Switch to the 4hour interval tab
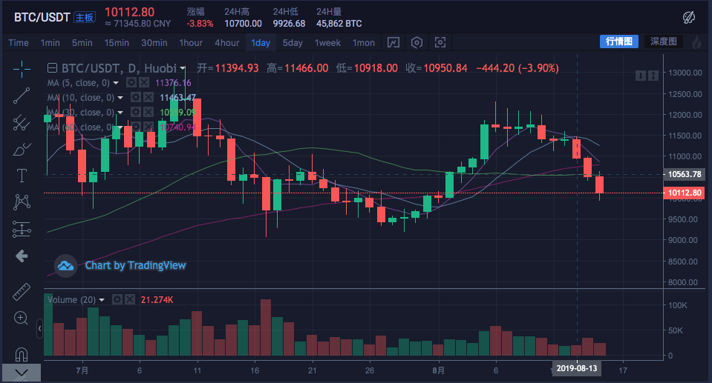Viewport: 712px width, 383px height. 226,42
